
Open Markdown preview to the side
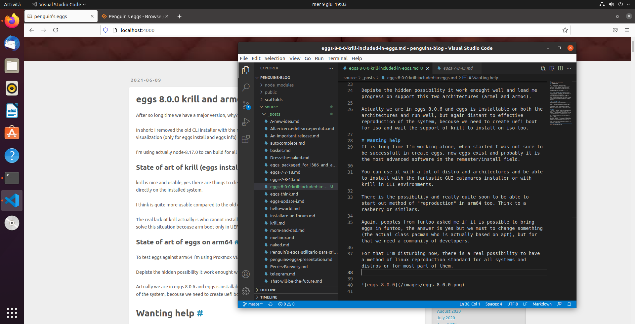pos(552,68)
